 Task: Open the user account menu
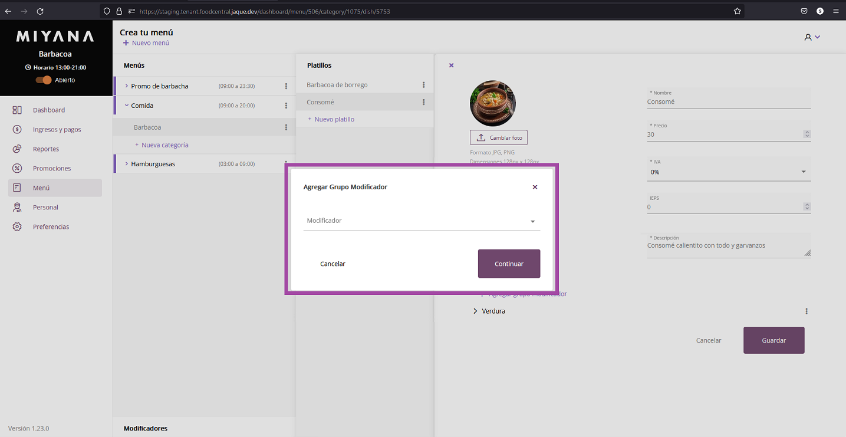(812, 37)
